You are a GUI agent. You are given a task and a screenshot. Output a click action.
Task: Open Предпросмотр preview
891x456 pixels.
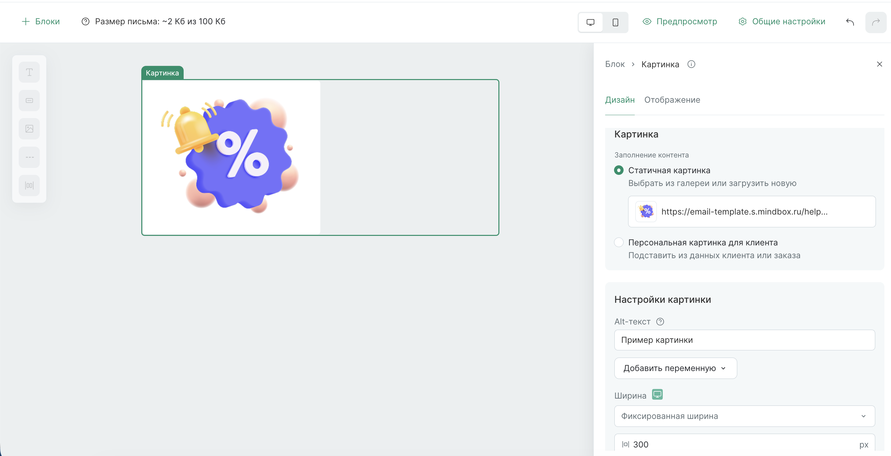(x=680, y=21)
